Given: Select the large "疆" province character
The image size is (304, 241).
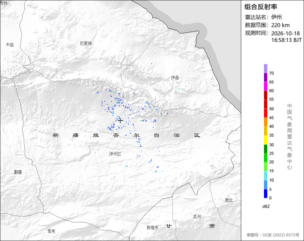Looking at the screenshot, I should coord(76,135).
